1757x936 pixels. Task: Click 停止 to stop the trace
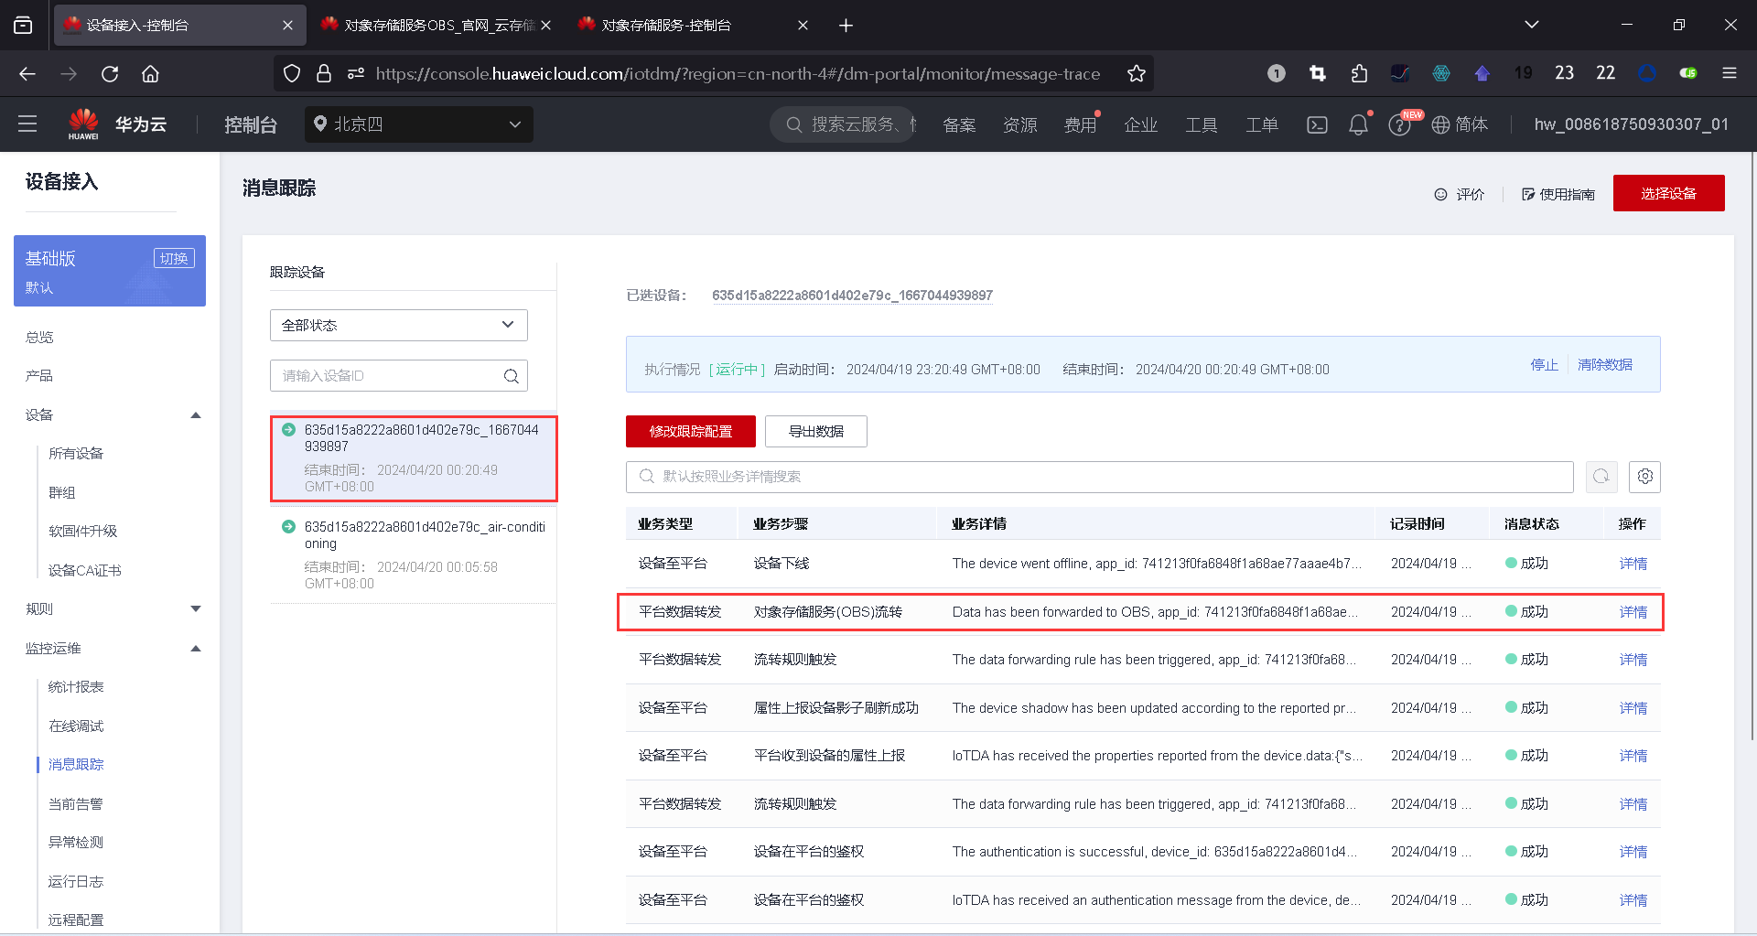[1544, 364]
